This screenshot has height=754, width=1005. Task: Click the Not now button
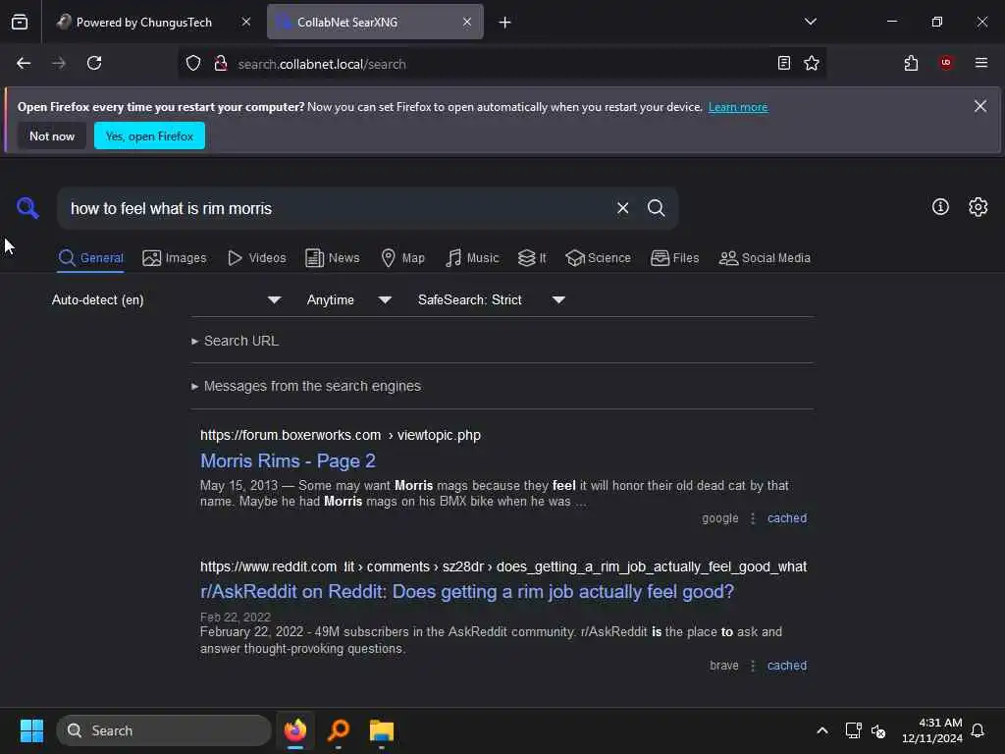point(52,135)
